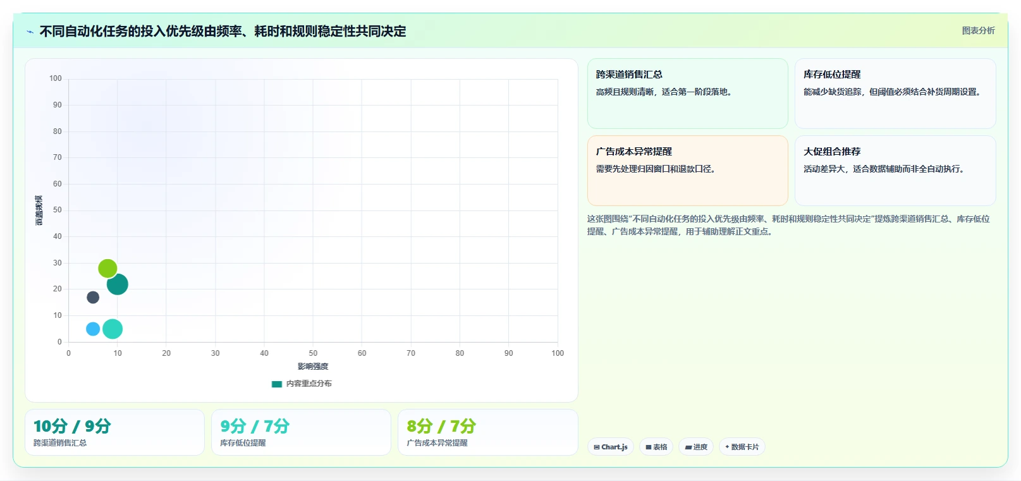The image size is (1021, 481).
Task: Click the lightning icon beside the title
Action: (30, 32)
